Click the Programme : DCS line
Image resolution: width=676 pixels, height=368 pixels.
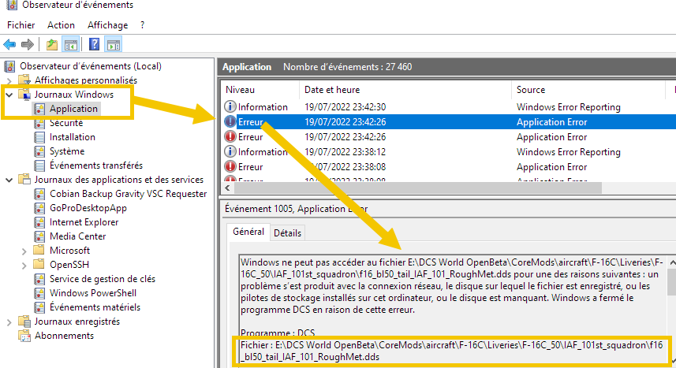point(278,333)
